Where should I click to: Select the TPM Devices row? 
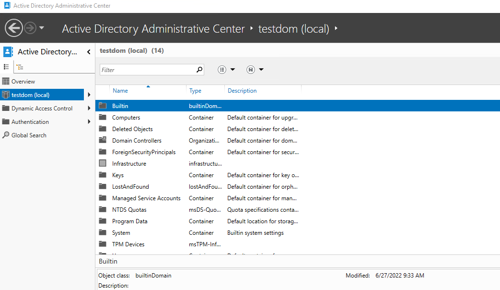tap(298, 244)
